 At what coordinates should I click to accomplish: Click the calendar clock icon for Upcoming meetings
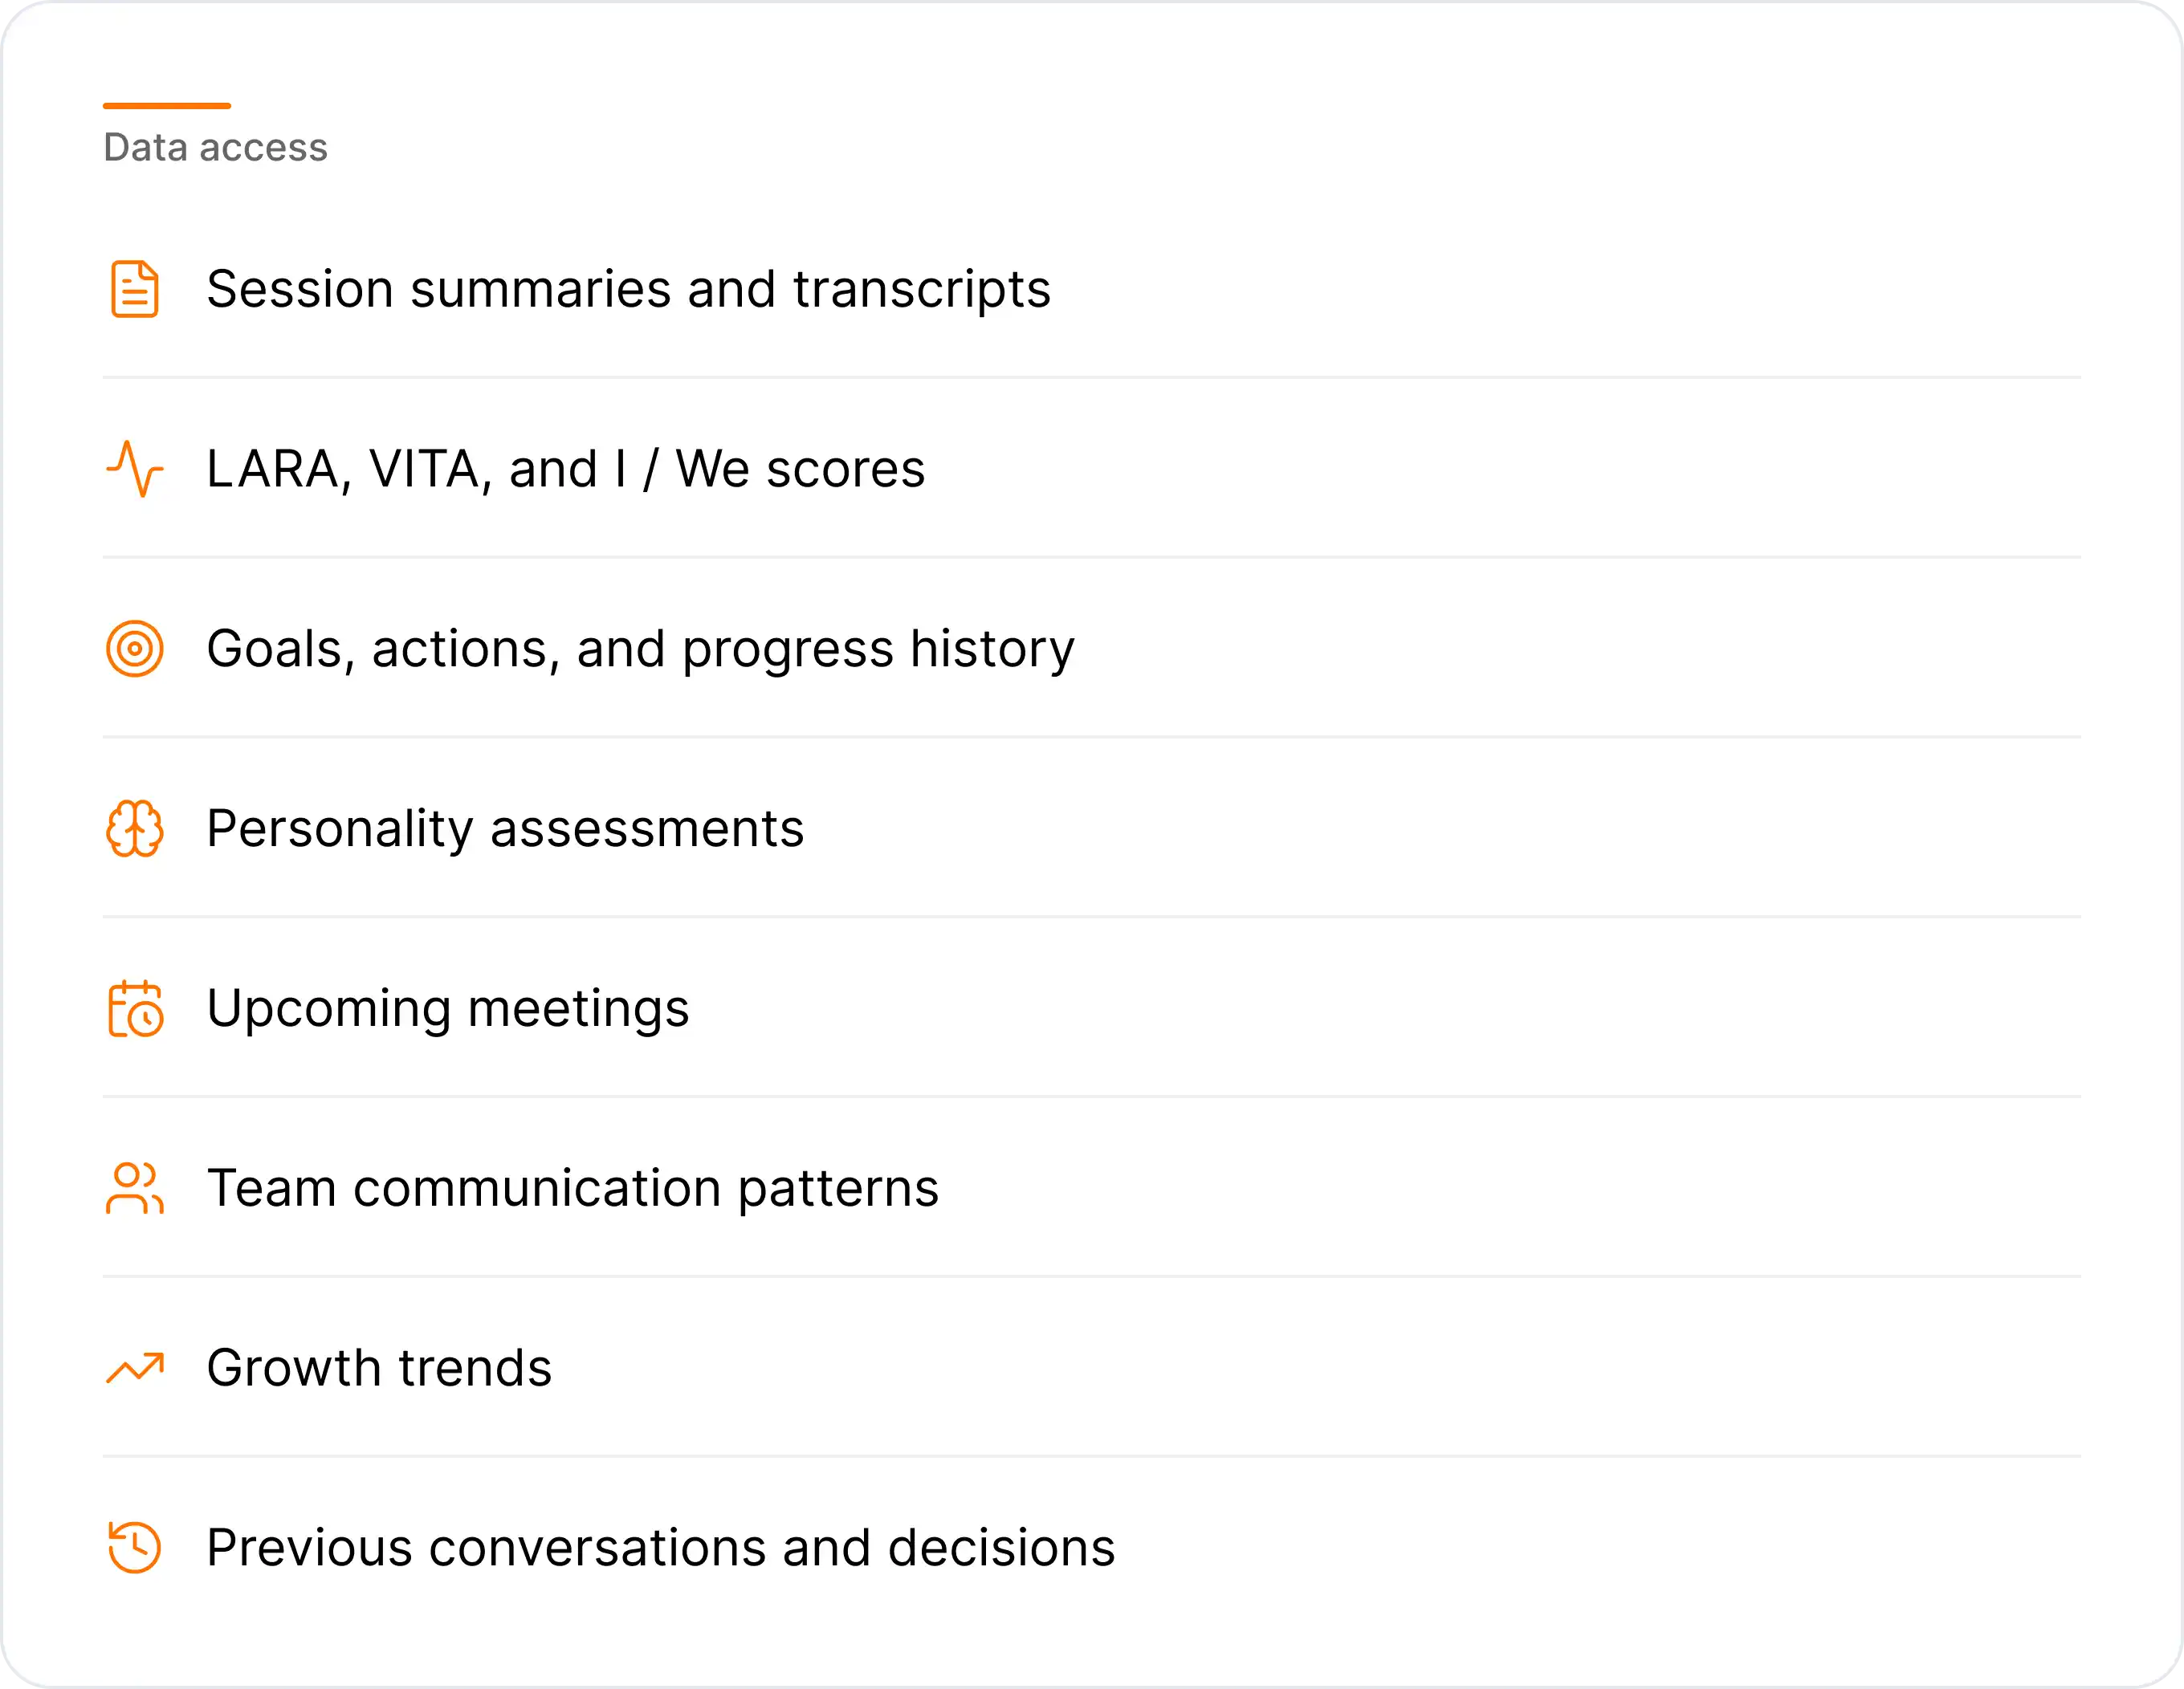[134, 1009]
